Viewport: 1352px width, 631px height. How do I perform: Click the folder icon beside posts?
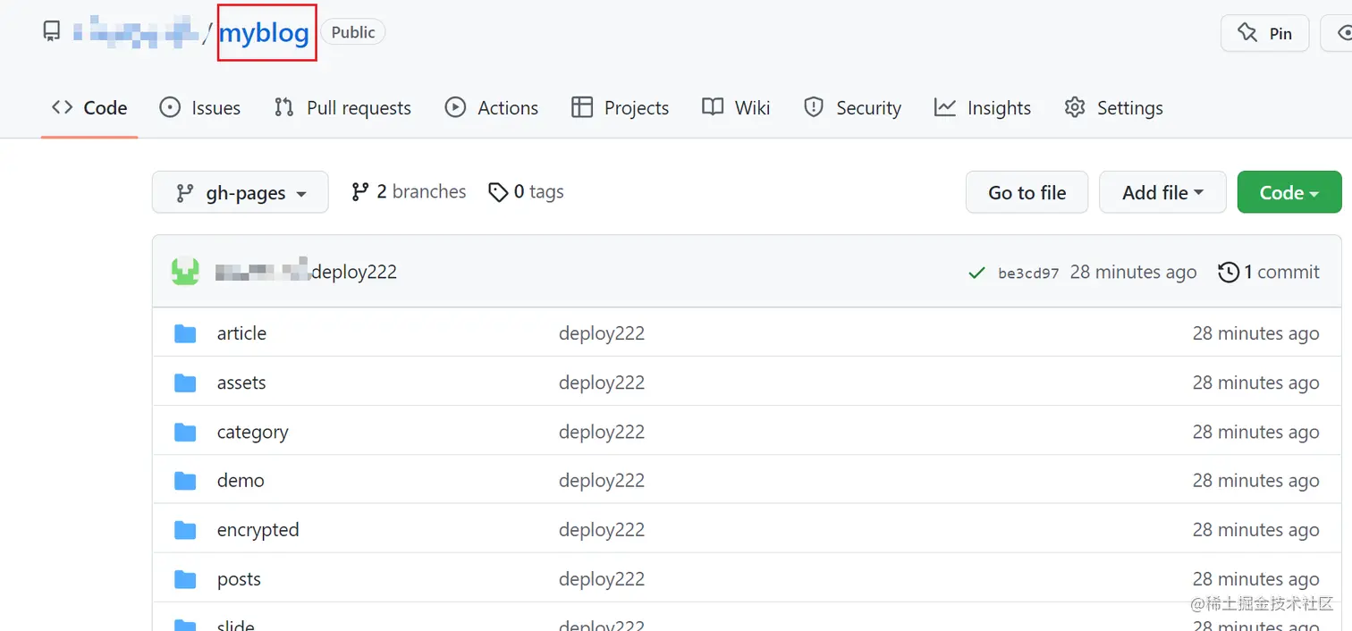[x=185, y=579]
